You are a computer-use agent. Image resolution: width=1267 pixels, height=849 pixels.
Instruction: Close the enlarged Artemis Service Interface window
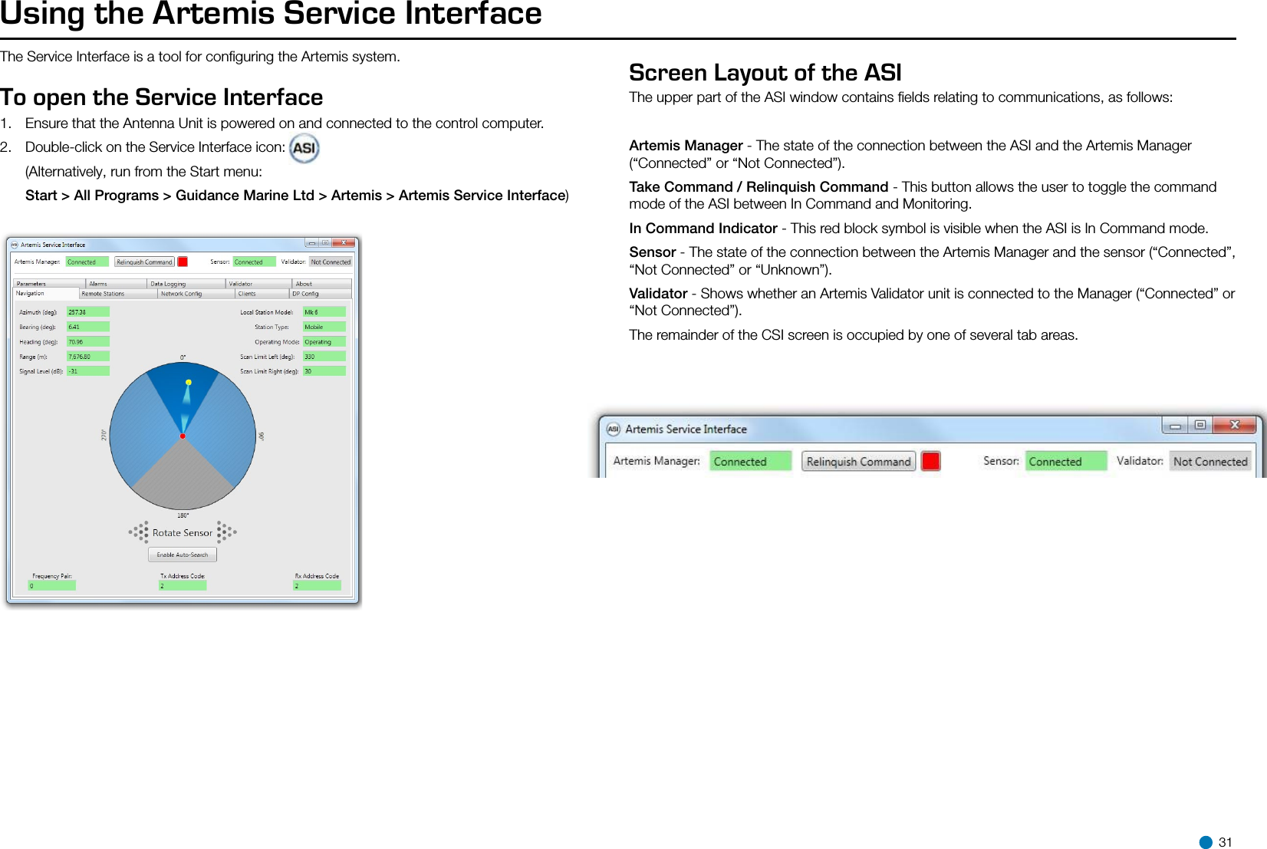tap(1235, 425)
